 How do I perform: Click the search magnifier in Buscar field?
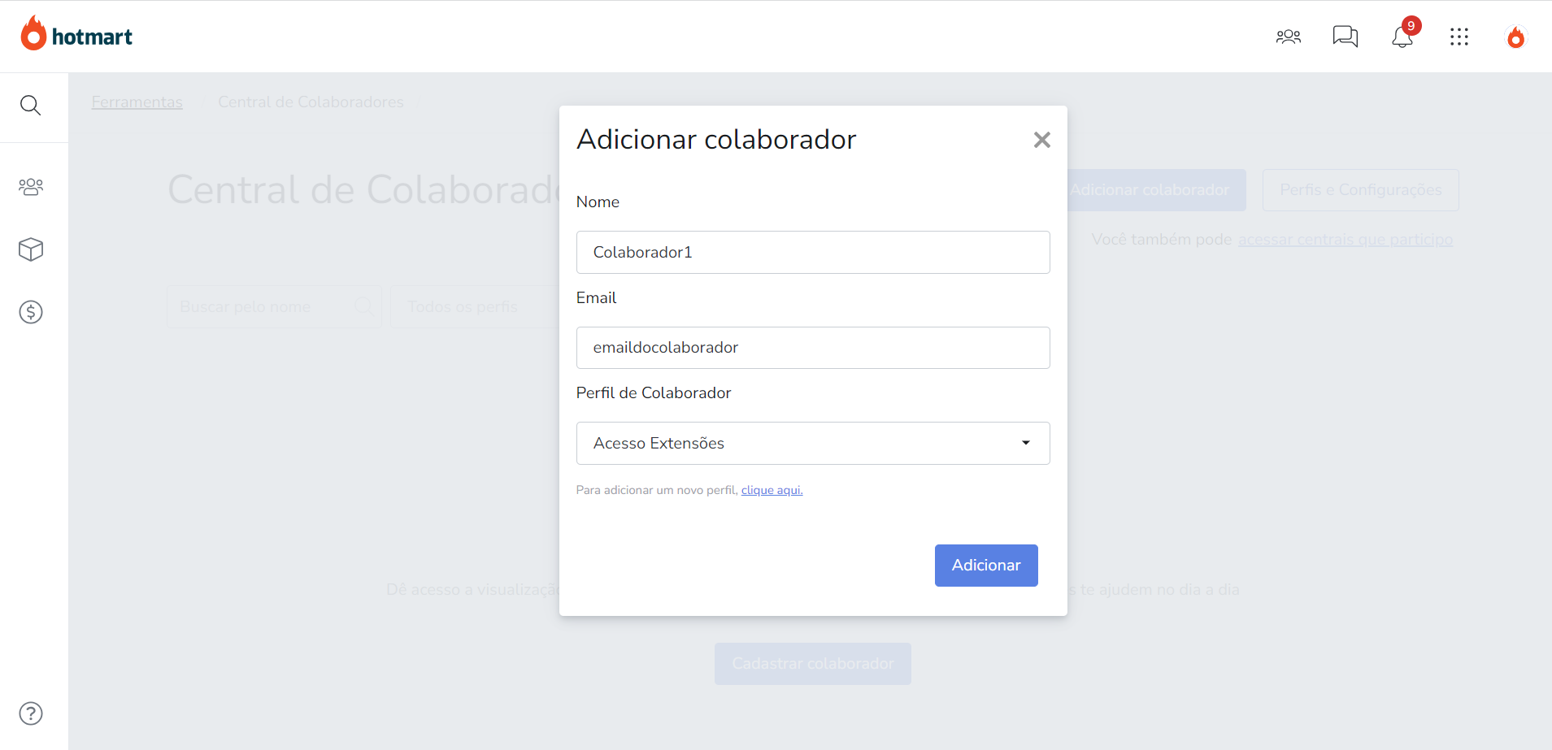363,306
